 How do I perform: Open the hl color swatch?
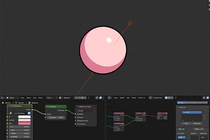point(24,117)
